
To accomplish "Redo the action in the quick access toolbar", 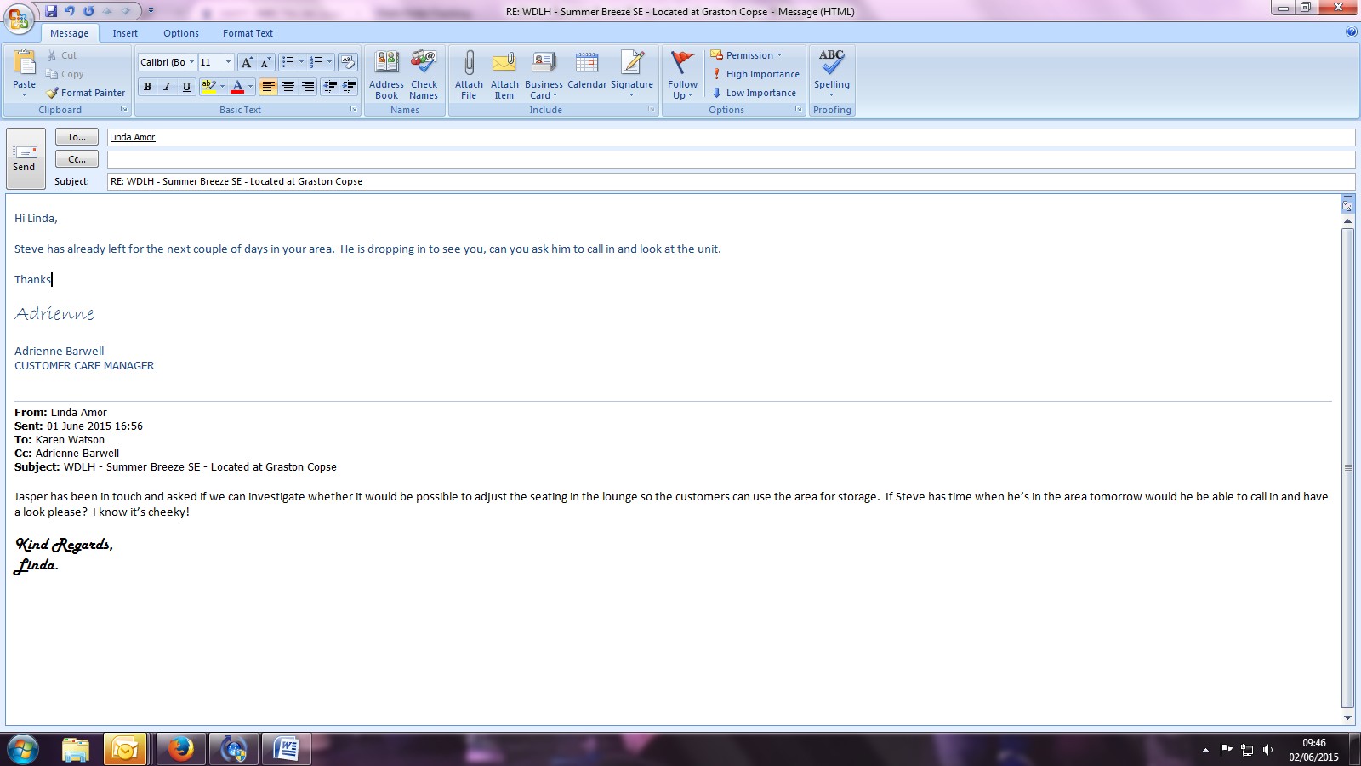I will pos(88,11).
